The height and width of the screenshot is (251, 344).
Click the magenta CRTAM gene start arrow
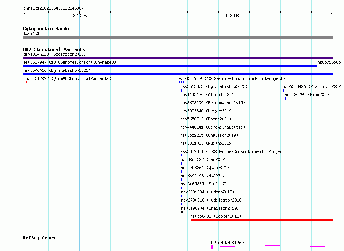(213, 247)
